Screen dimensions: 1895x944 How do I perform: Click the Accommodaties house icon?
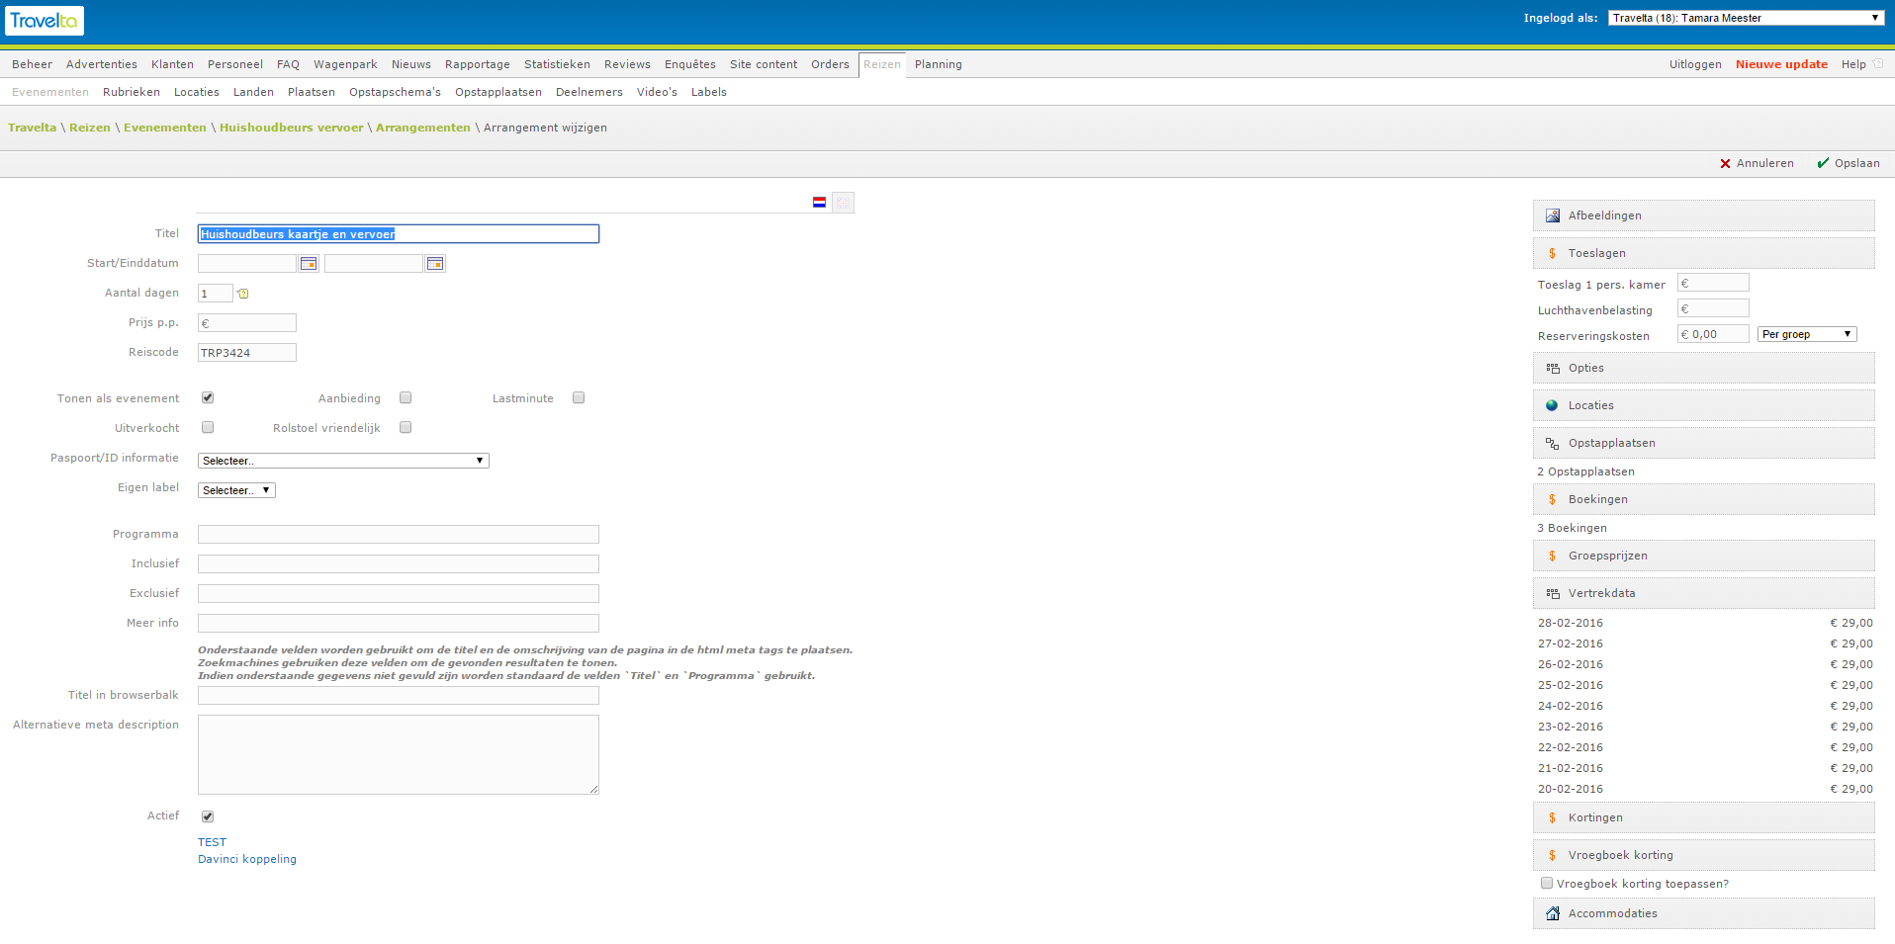click(x=1553, y=913)
